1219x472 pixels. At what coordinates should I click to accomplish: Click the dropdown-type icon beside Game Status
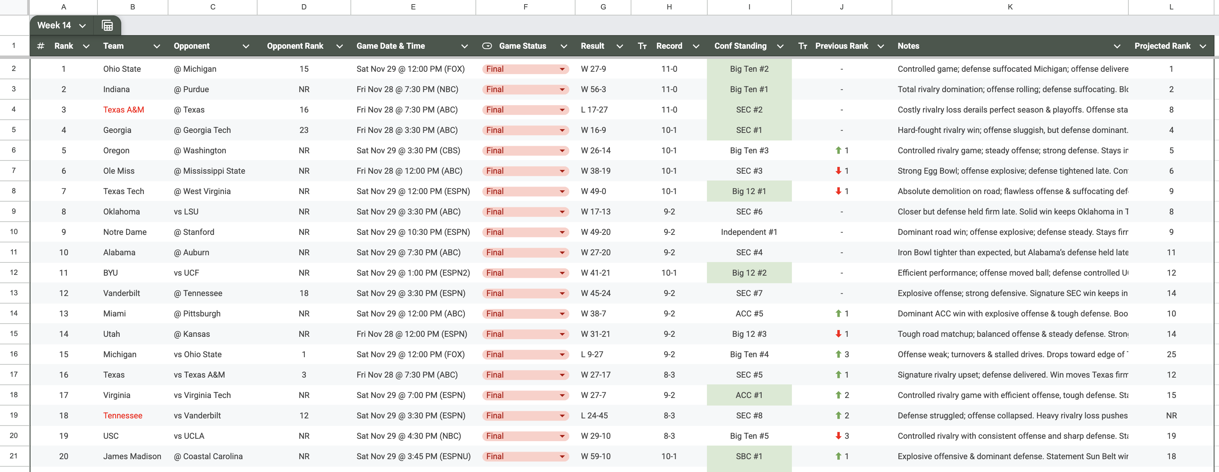point(487,46)
